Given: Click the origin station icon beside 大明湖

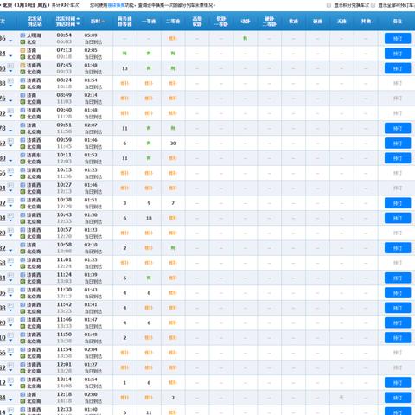Looking at the screenshot, I should coord(22,35).
